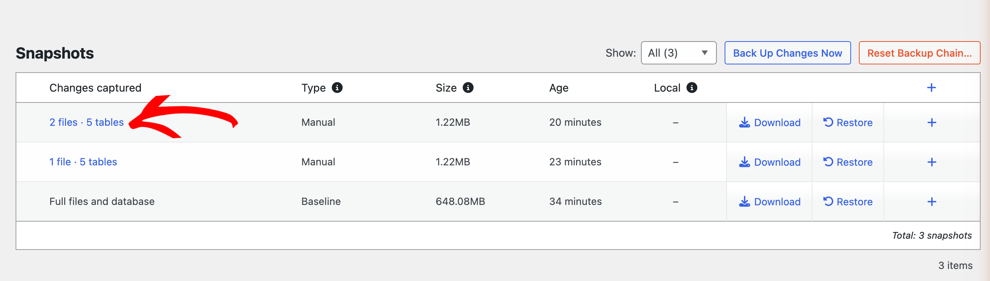Expand the Baseline snapshot row details

point(932,202)
